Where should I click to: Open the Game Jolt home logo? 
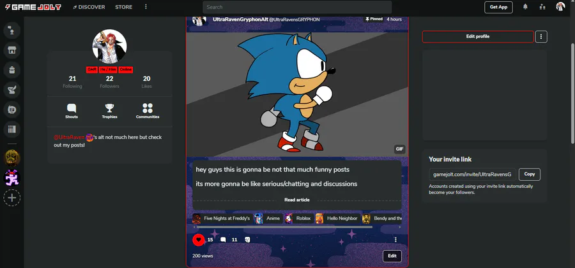(x=33, y=7)
